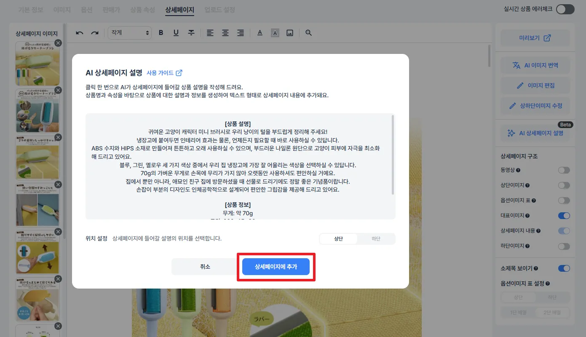Open the text background color picker
The width and height of the screenshot is (586, 337).
(275, 33)
